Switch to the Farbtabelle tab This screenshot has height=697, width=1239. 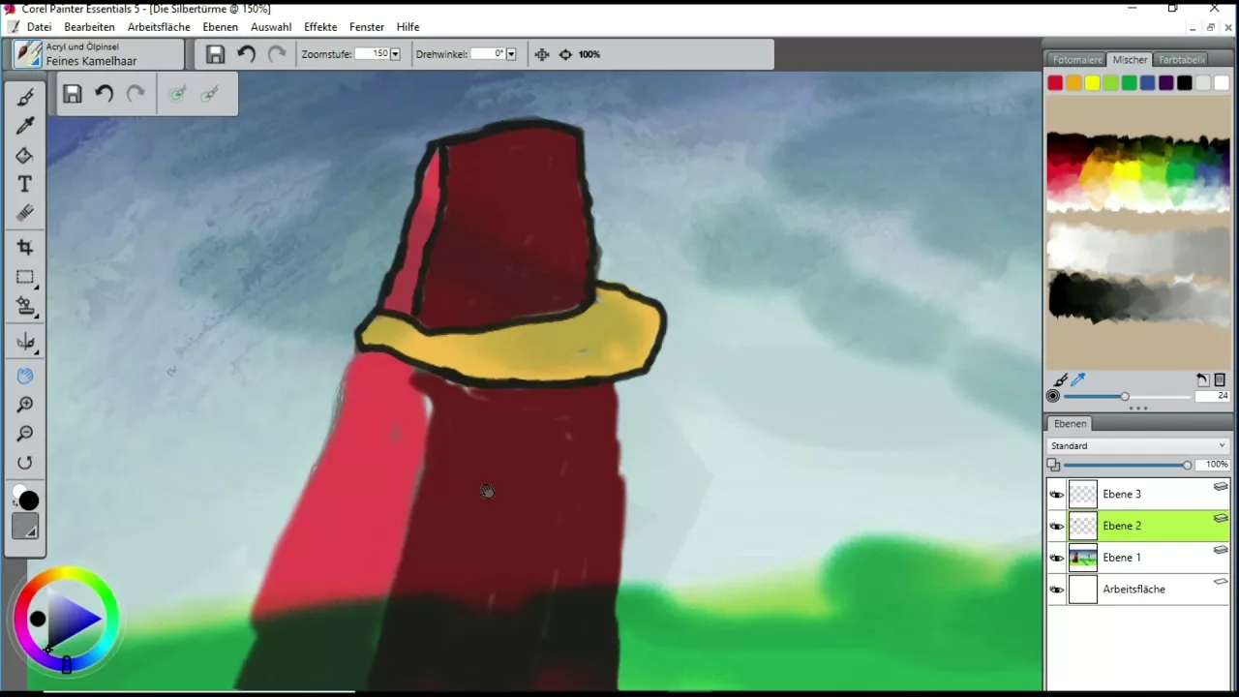point(1182,60)
